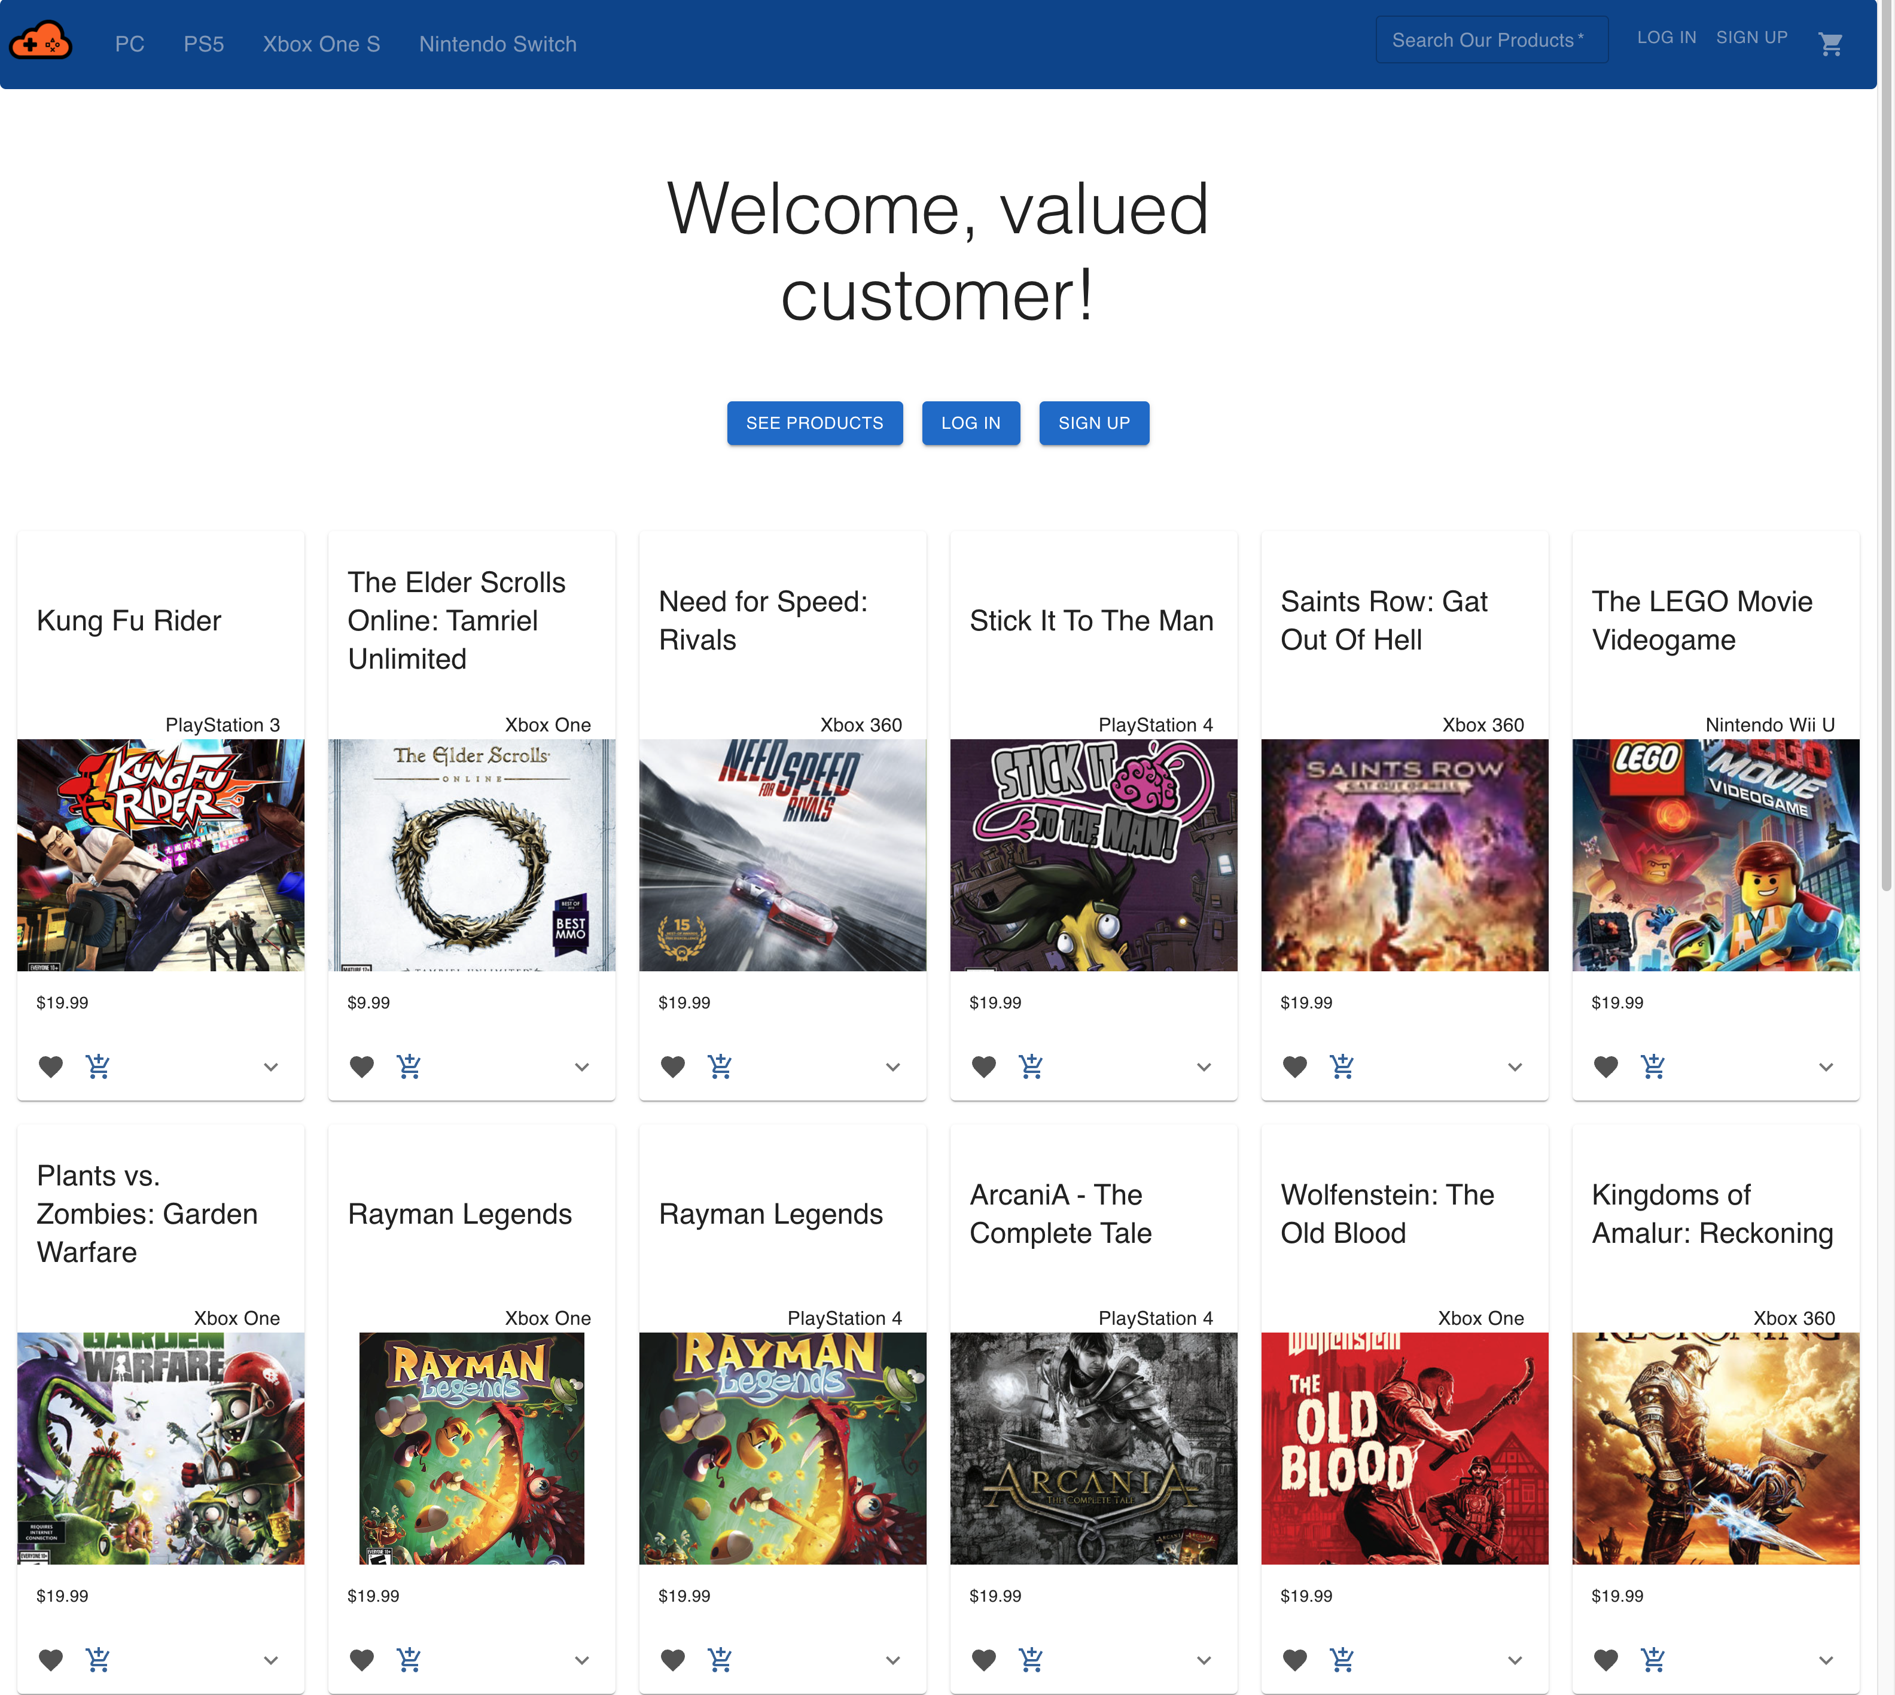
Task: Expand details for Saints Row: Gat Out Of Hell
Action: tap(1515, 1067)
